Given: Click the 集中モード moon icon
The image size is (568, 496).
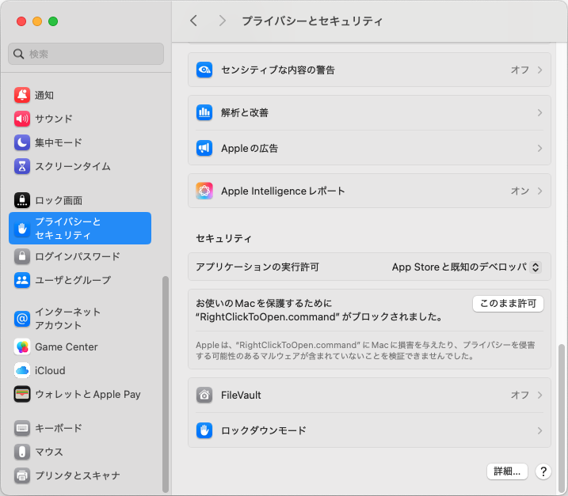Looking at the screenshot, I should pyautogui.click(x=22, y=142).
